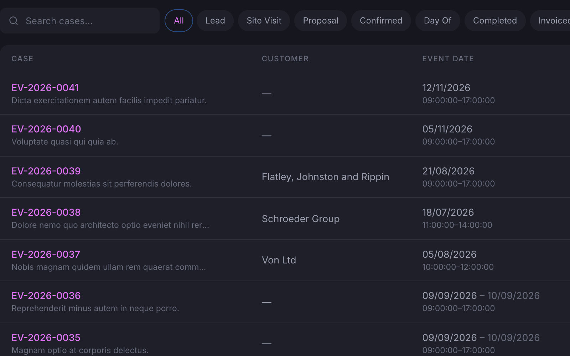Screen dimensions: 570x356
Task: Open case EV-2026-0039
Action: (46, 171)
